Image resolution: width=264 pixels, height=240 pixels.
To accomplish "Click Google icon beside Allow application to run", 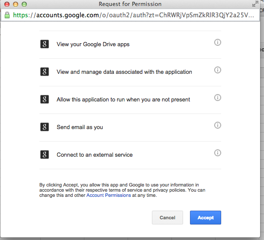I will [45, 99].
